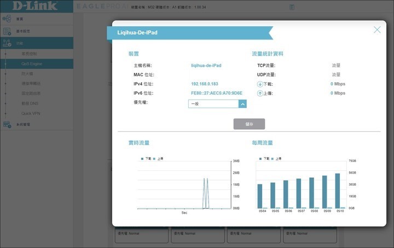This screenshot has height=248, width=394.
Task: Click the 05/10 bar in weekly chart
Action: (338, 191)
